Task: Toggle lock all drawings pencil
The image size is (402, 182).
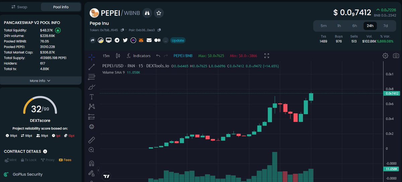Action: tap(91, 173)
